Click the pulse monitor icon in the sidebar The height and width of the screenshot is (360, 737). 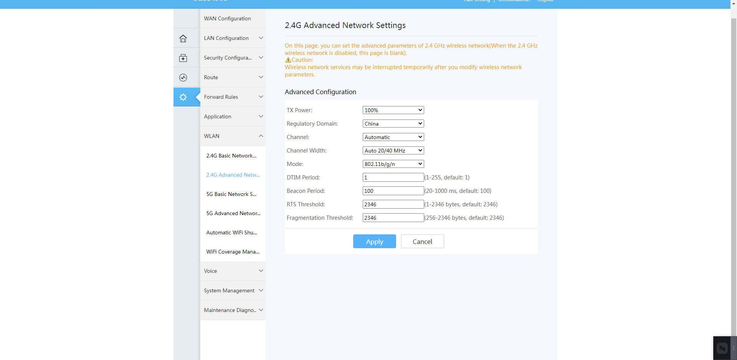[x=183, y=78]
